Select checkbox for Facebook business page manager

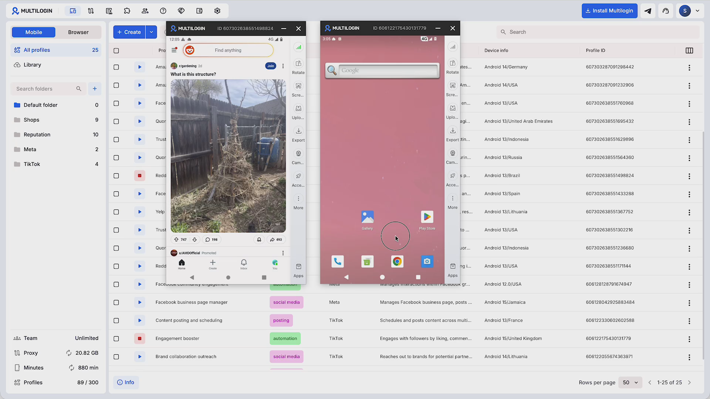(x=116, y=302)
